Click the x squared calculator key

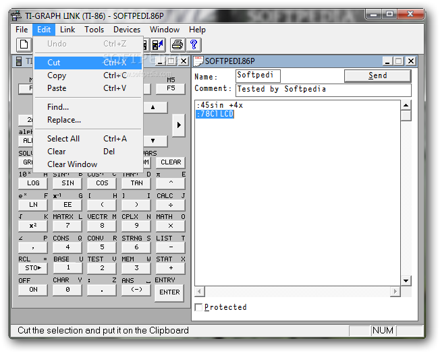coord(33,226)
